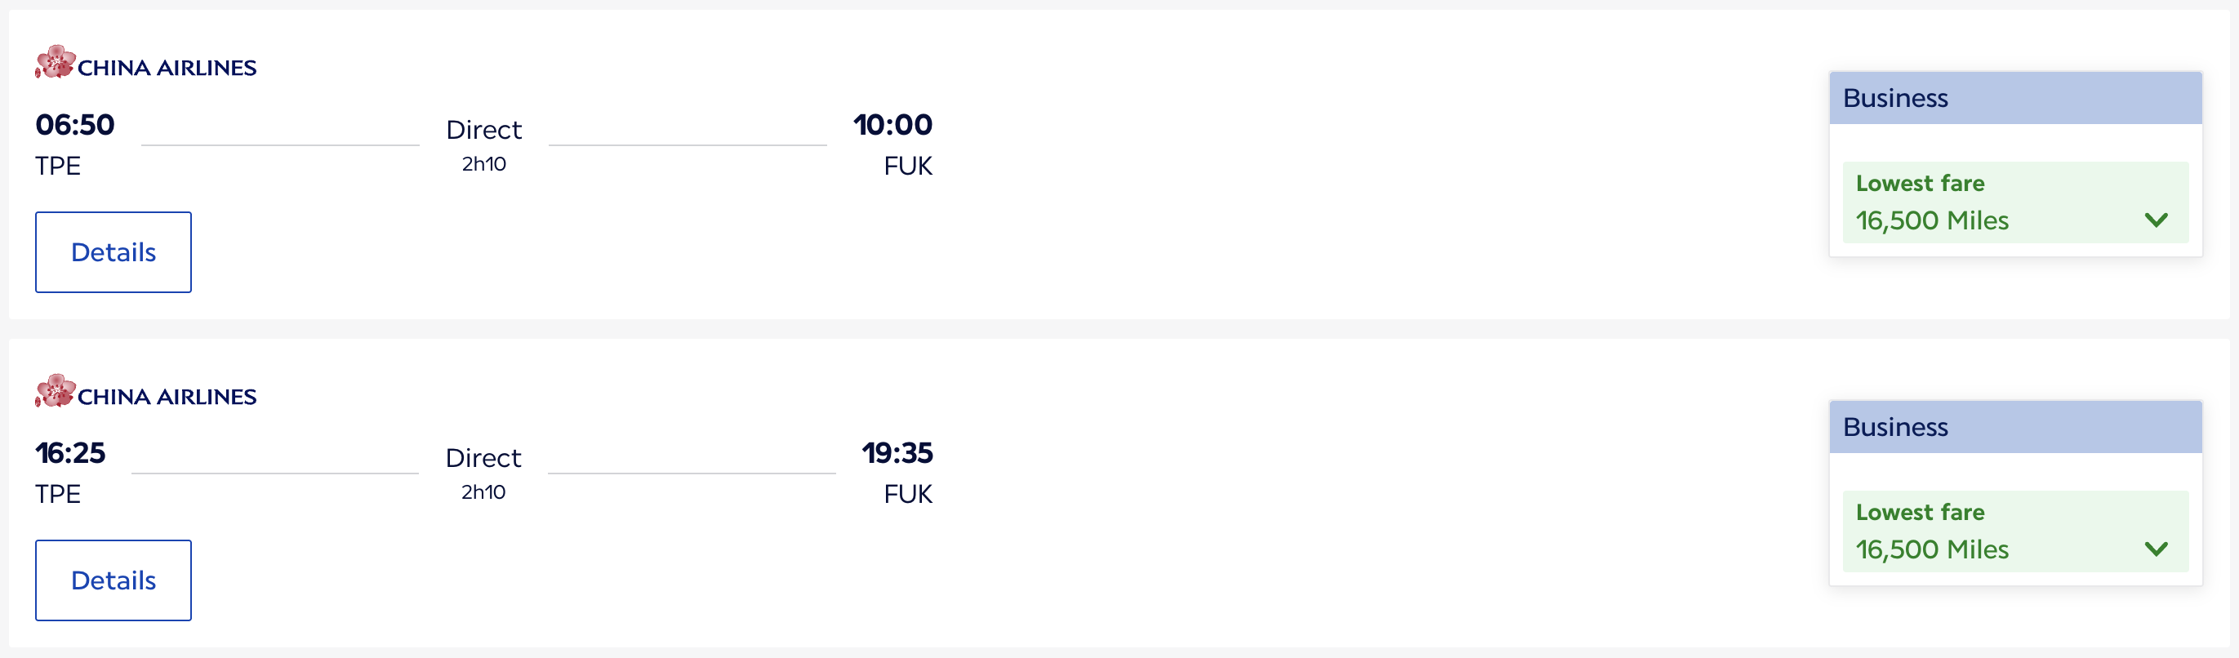Viewport: 2239px width, 658px height.
Task: Open Details for the 16:25 flight
Action: pos(113,580)
